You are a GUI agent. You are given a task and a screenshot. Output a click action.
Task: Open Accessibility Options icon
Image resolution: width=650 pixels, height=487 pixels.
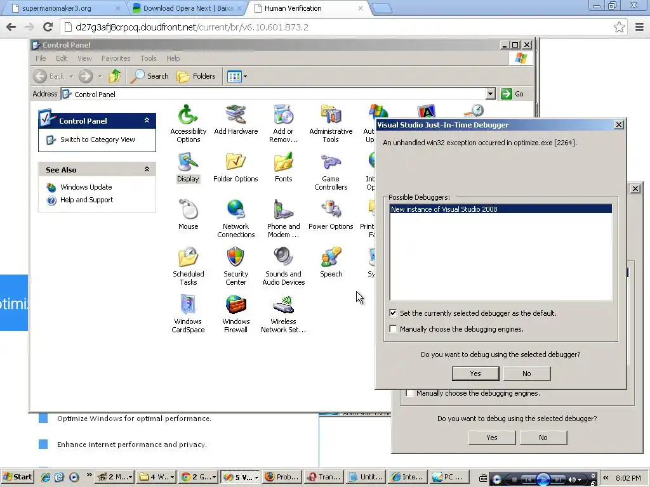(188, 124)
